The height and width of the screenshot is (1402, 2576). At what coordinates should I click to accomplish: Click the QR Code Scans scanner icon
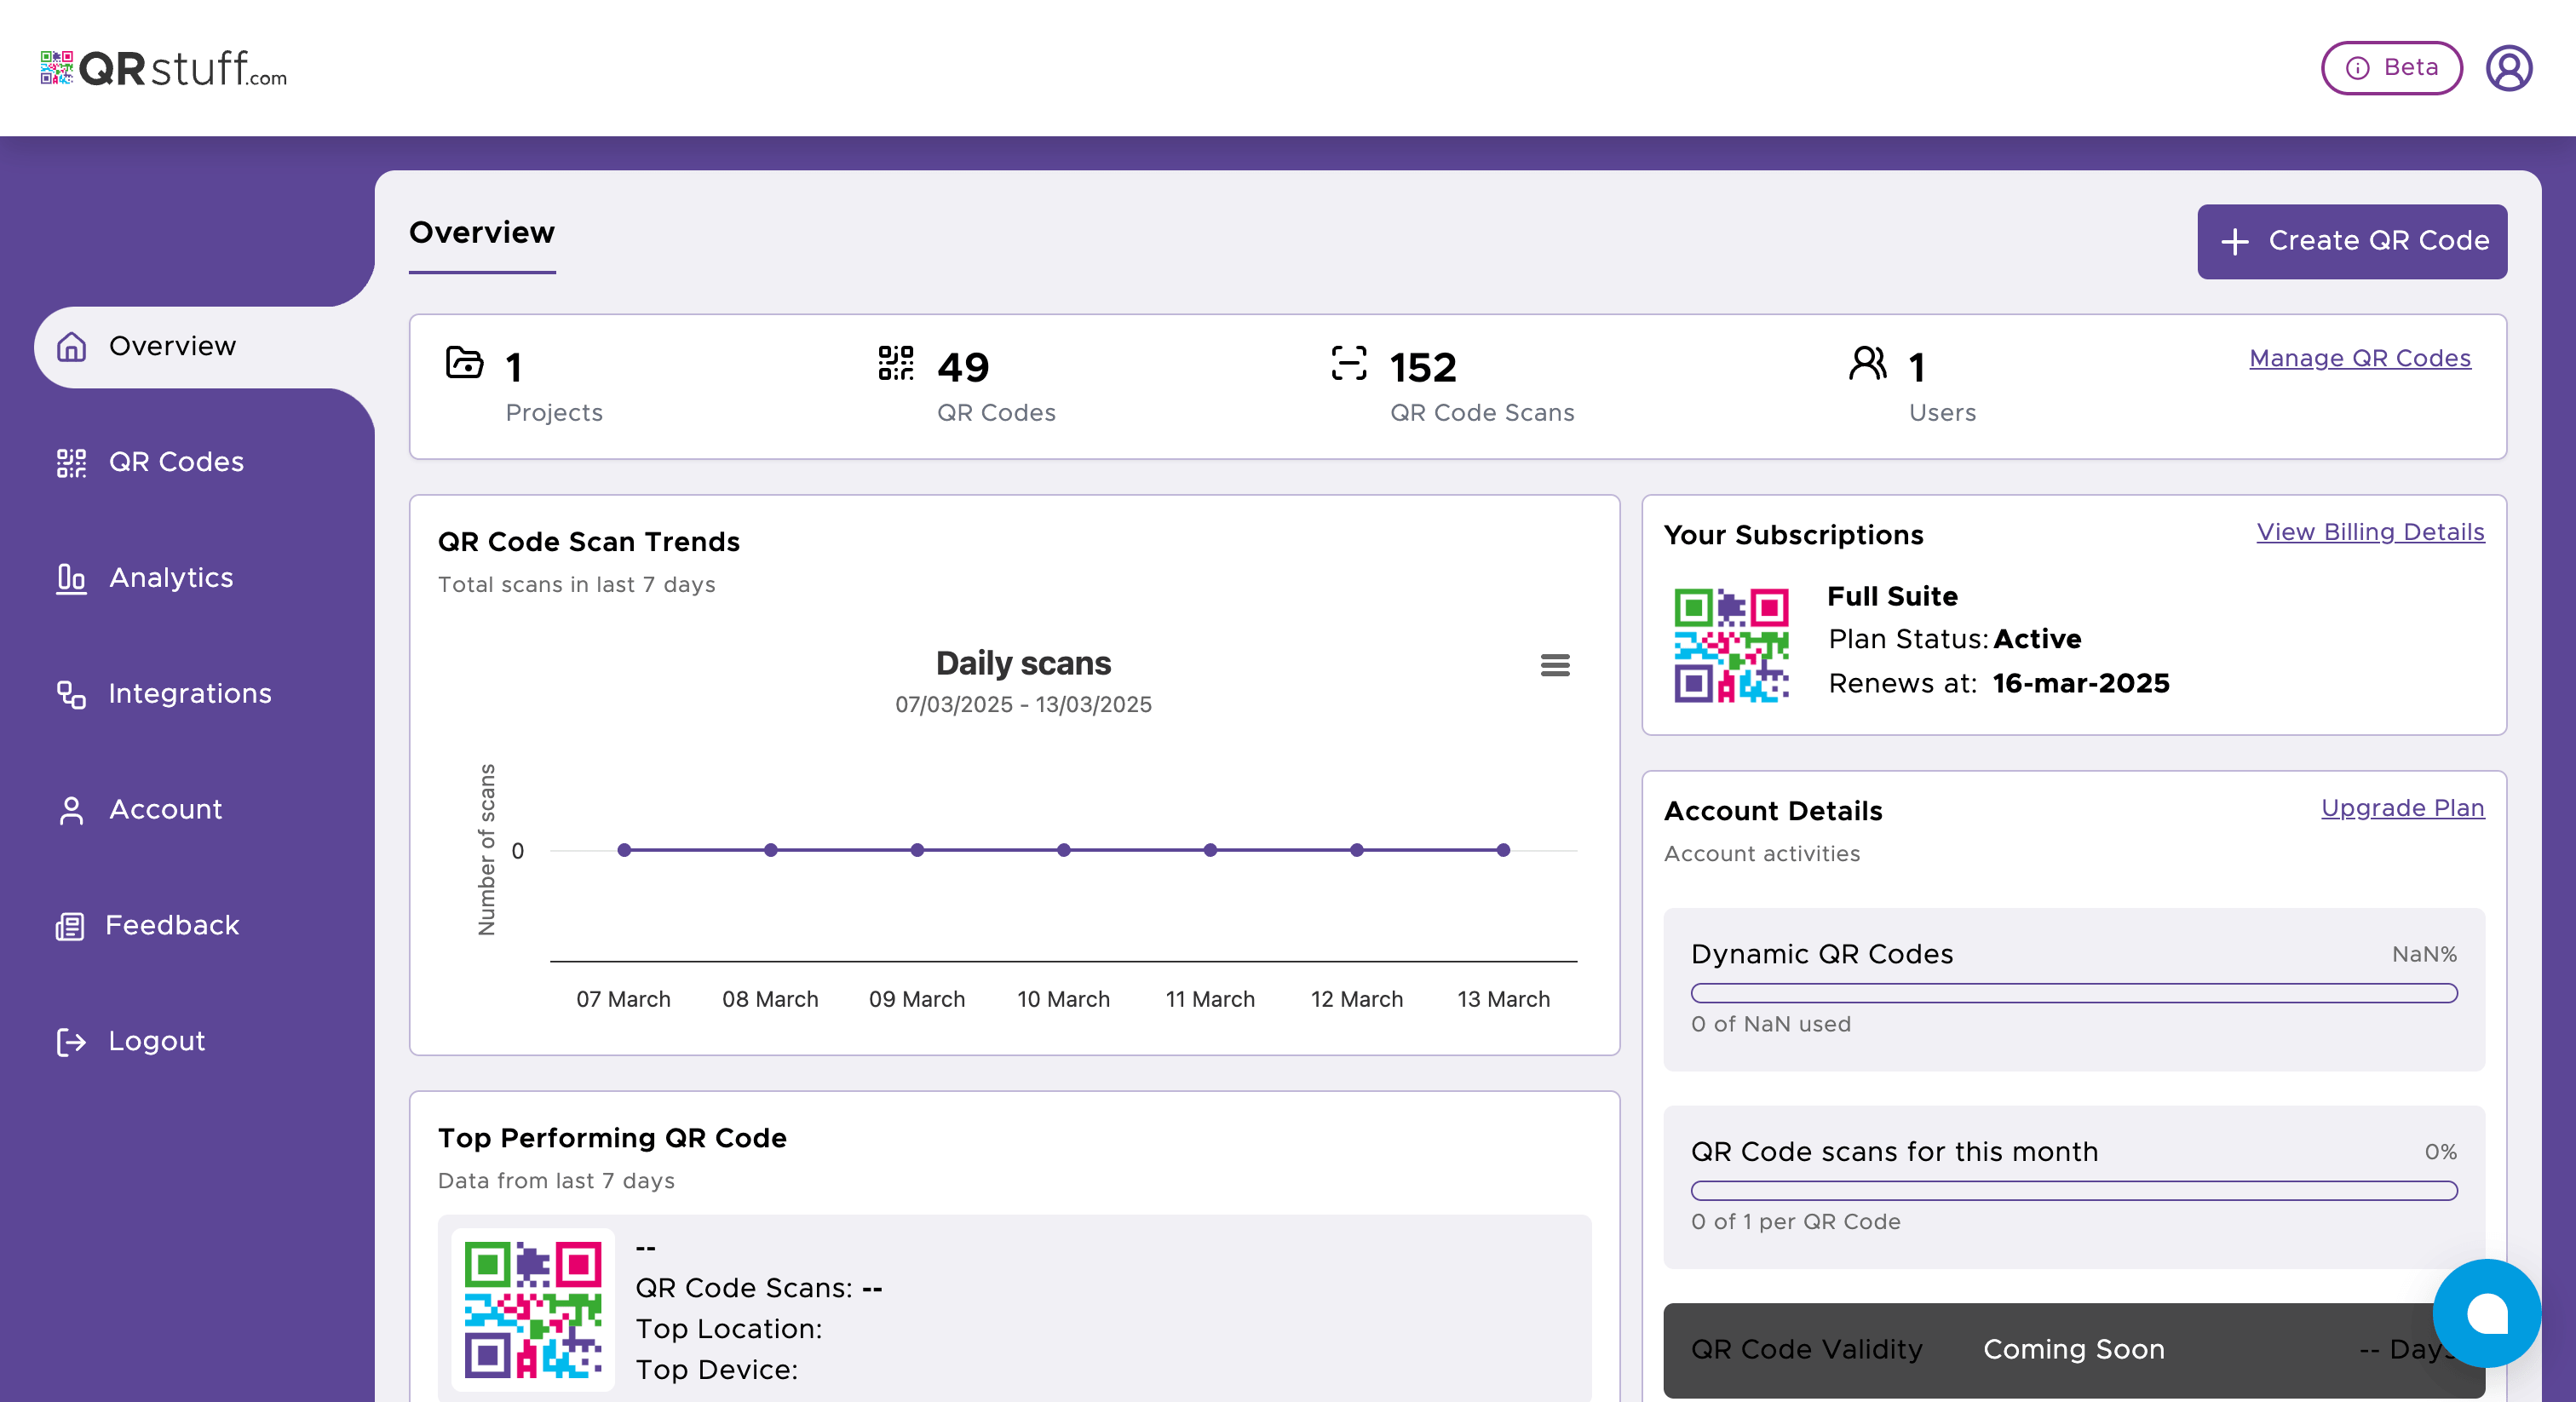(1348, 363)
